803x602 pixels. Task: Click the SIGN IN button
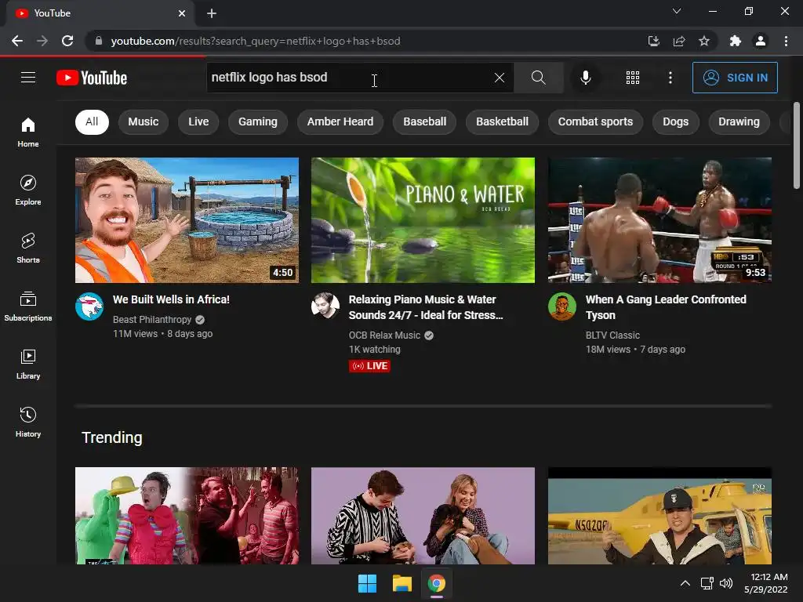[735, 78]
